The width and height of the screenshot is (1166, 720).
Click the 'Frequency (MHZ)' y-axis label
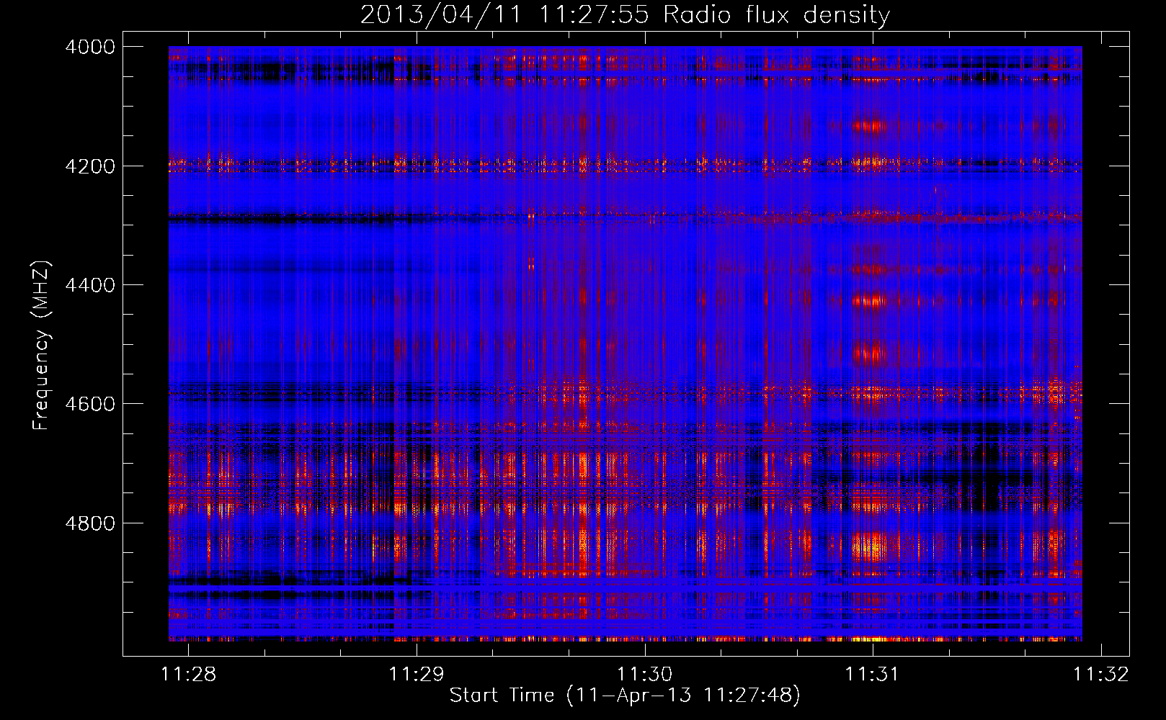[x=41, y=346]
